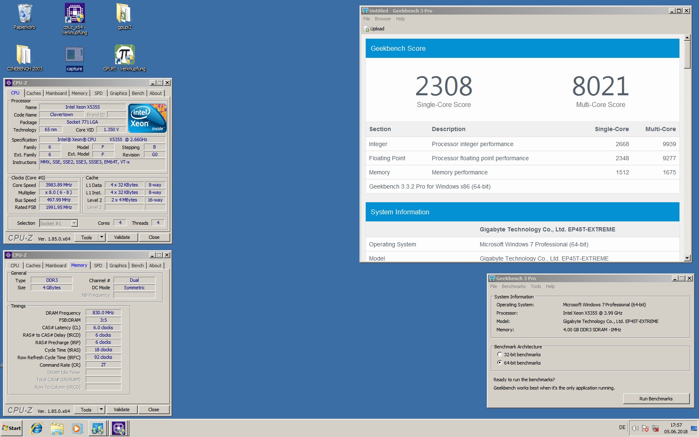Click Validate in bottom CPU-Z window
The height and width of the screenshot is (437, 699).
click(121, 410)
